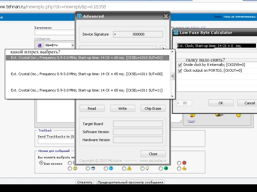Viewport: 257px width, 192px height.
Task: Click the thumbs up post icon
Action: click(184, 168)
